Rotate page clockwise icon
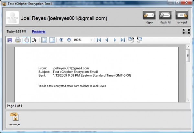This screenshot has width=194, height=133. click(131, 40)
